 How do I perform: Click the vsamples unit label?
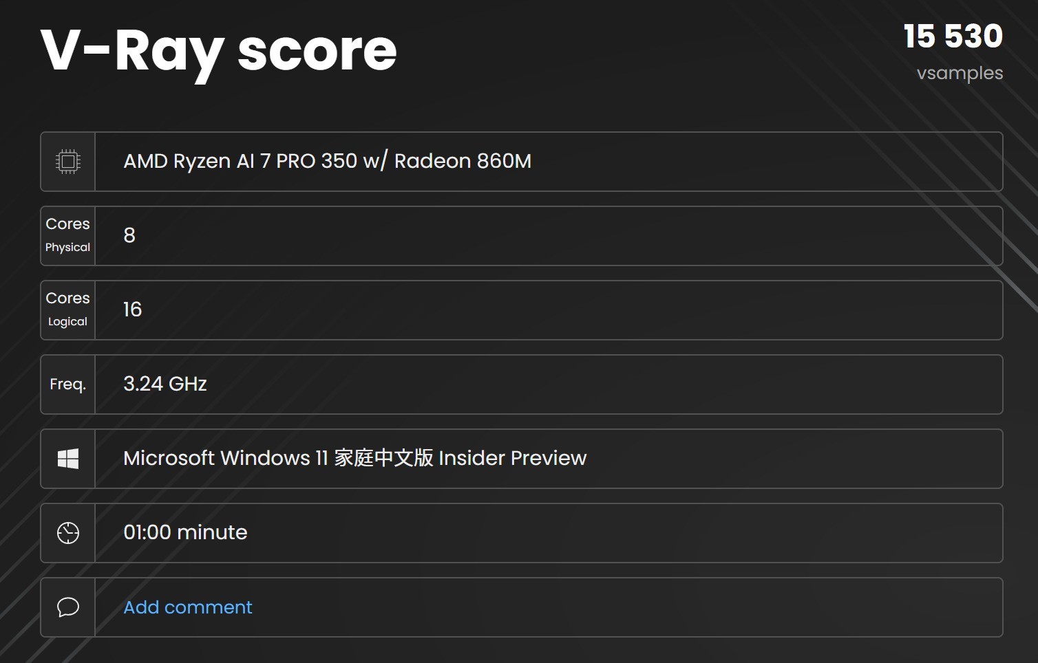pos(960,73)
